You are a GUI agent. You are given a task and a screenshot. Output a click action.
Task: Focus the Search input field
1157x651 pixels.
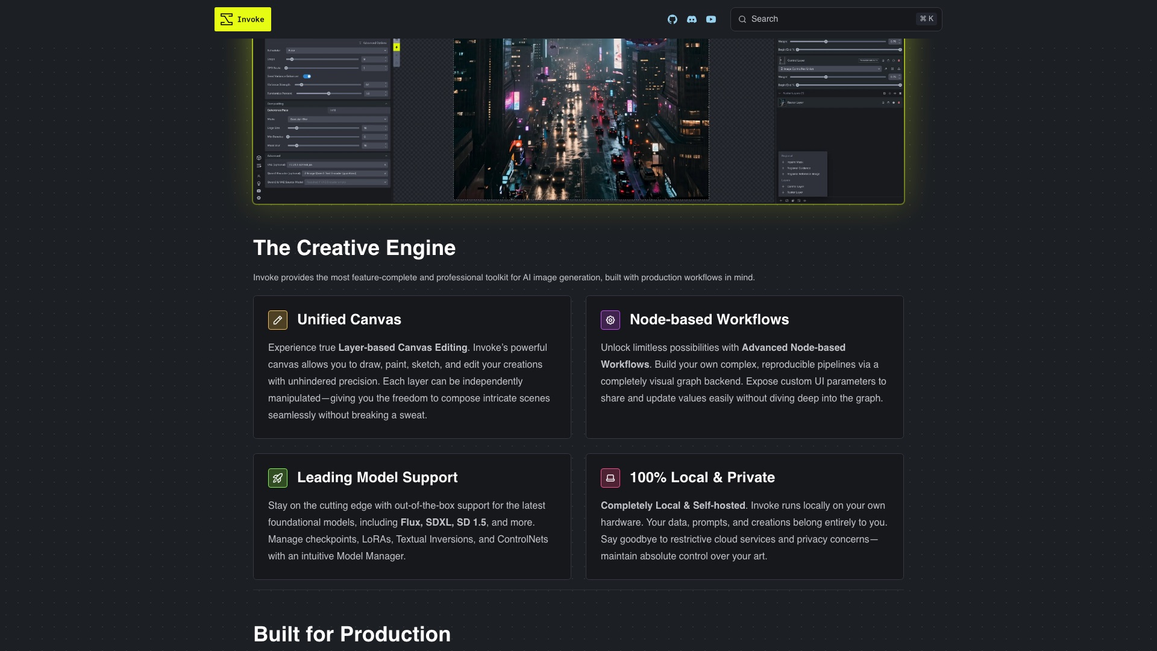pos(836,19)
